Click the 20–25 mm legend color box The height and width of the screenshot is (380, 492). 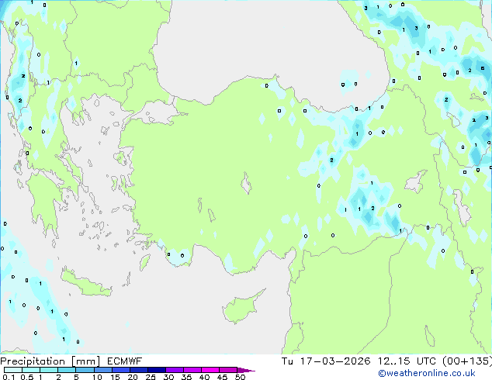click(x=139, y=370)
